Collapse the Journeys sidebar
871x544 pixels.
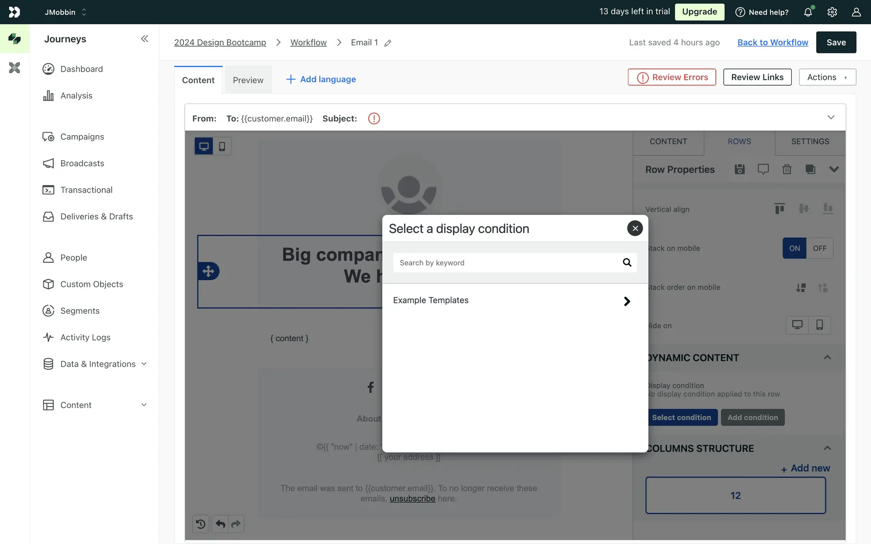[x=144, y=39]
